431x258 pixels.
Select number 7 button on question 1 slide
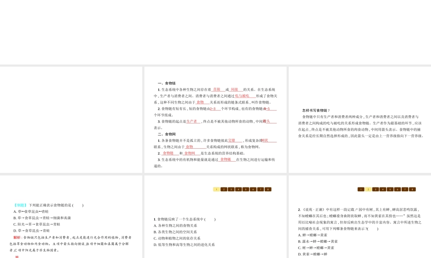[x=261, y=189]
